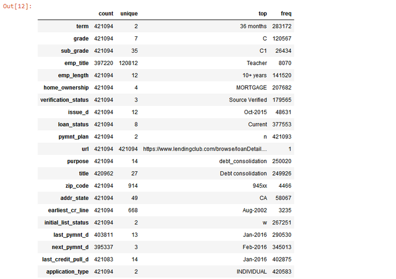
Task: Select the 'term' row label
Action: click(82, 26)
